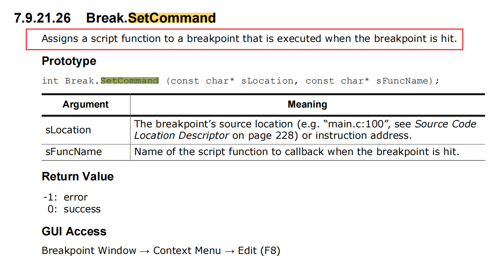Click the highlighted SetCommand word in the heading

pyautogui.click(x=172, y=18)
